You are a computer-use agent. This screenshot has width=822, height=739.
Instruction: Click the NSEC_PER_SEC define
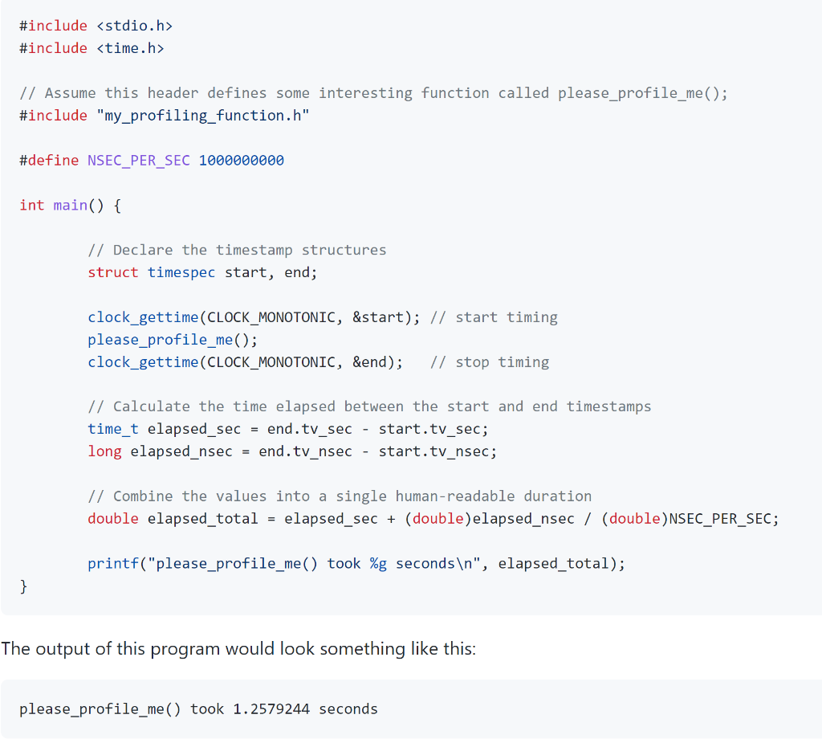click(138, 160)
